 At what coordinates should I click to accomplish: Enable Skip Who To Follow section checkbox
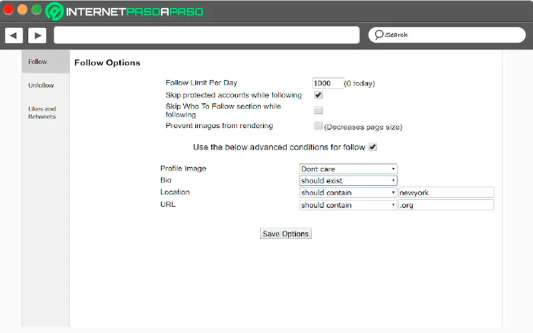tap(318, 110)
